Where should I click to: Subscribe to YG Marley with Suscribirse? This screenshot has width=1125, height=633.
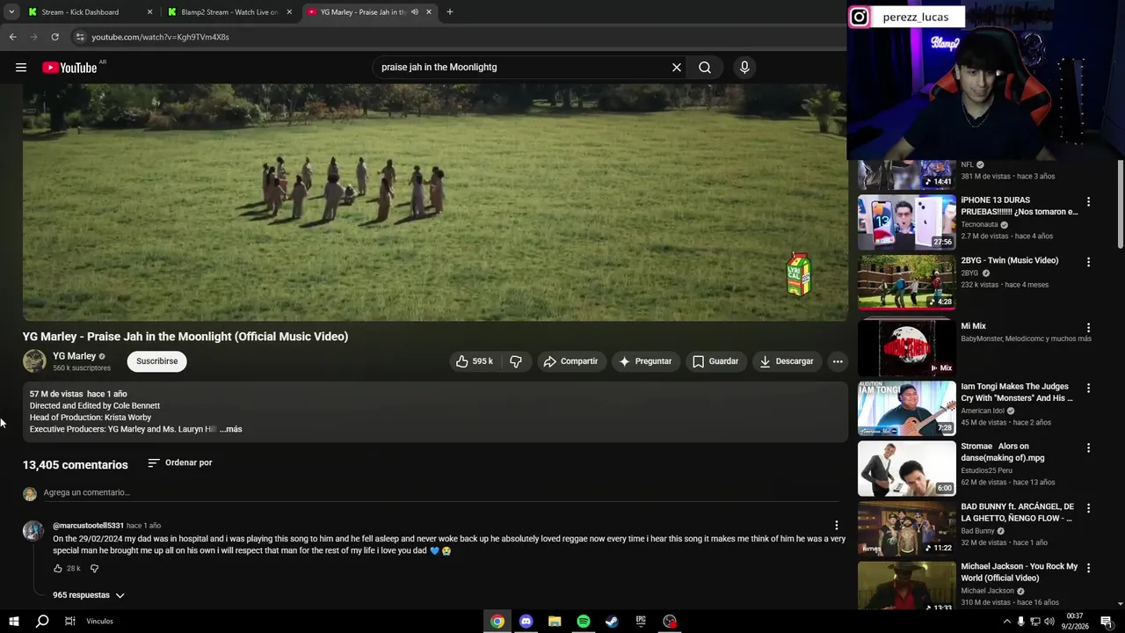pos(157,361)
